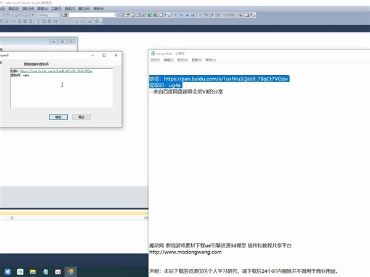Open the 团队(M) menu
The width and height of the screenshot is (370, 277).
(x=28, y=9)
